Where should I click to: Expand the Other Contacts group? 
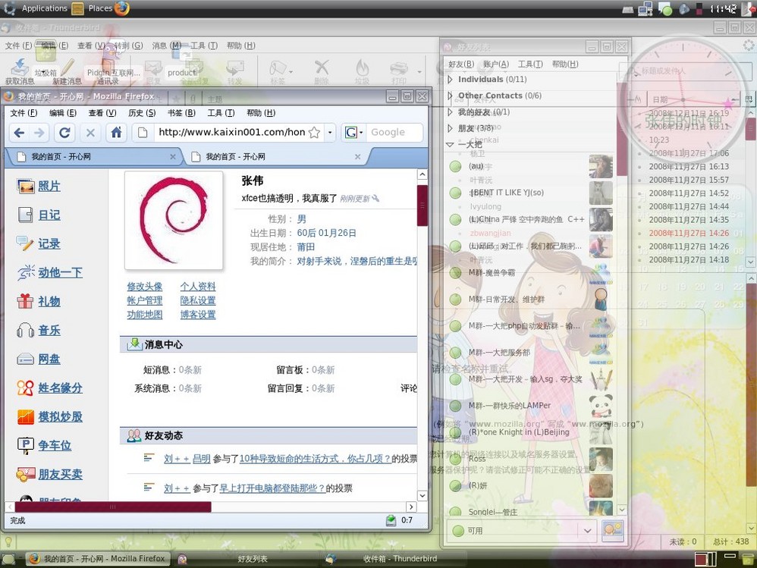pos(450,96)
